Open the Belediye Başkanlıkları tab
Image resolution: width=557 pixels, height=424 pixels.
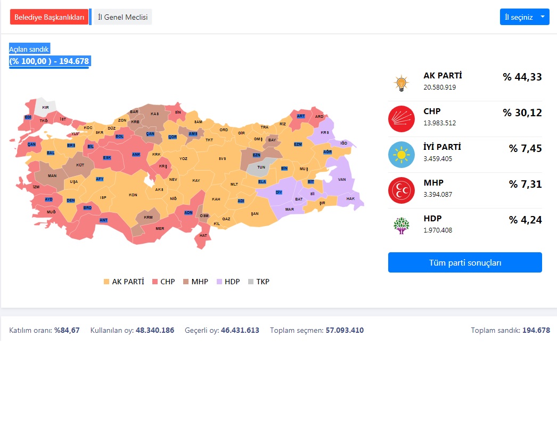click(50, 17)
